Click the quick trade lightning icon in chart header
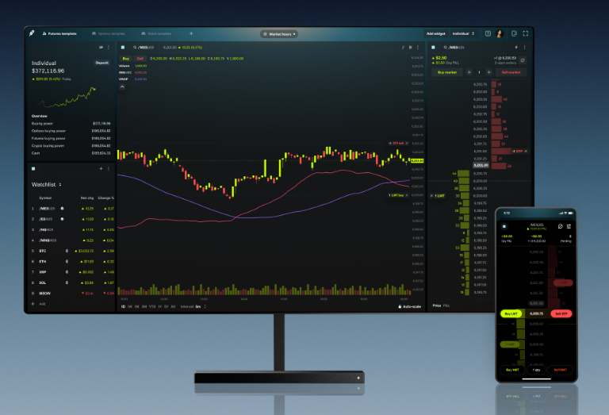The width and height of the screenshot is (609, 415). click(403, 48)
